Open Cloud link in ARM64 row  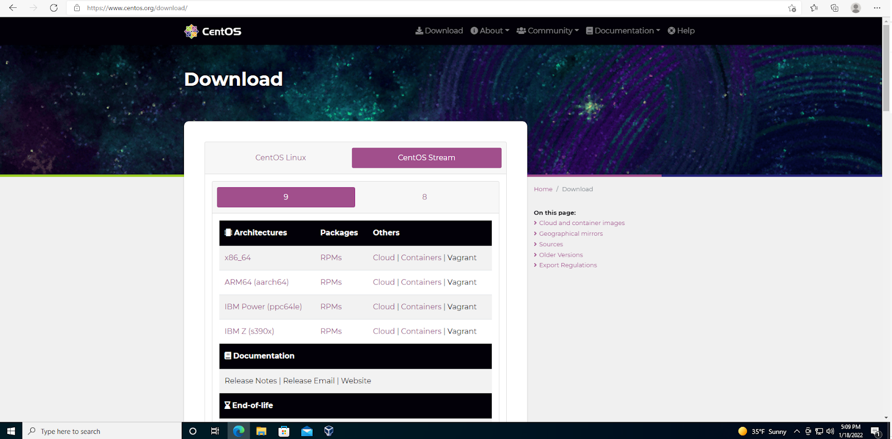coord(384,282)
